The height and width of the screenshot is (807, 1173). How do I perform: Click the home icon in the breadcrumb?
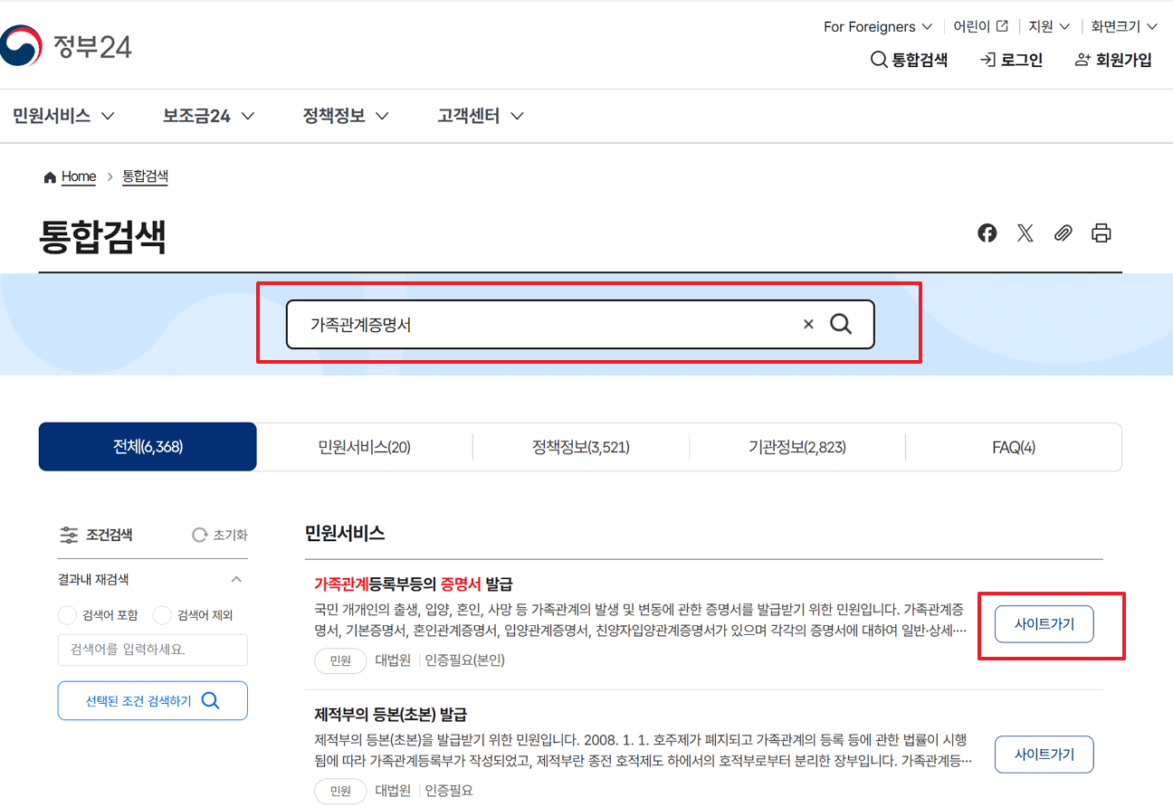click(x=50, y=176)
